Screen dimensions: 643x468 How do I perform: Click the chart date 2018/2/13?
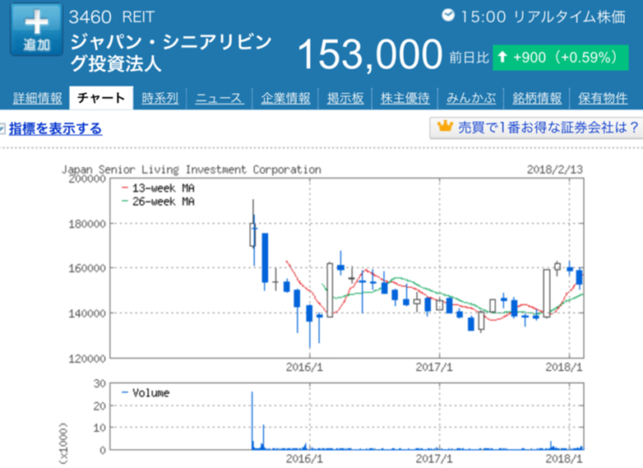(x=555, y=169)
